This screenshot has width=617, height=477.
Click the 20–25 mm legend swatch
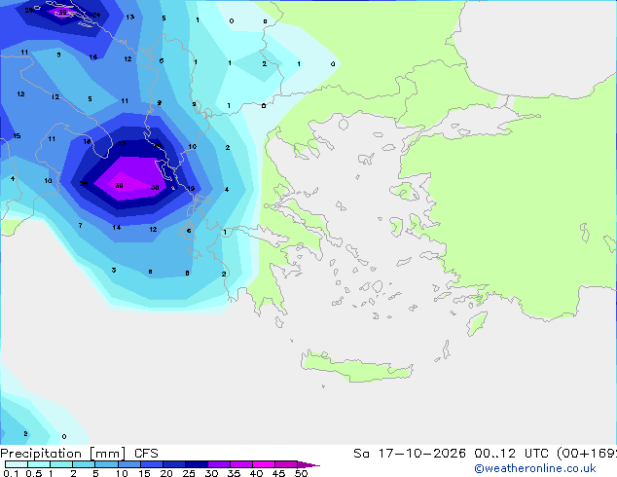[173, 464]
